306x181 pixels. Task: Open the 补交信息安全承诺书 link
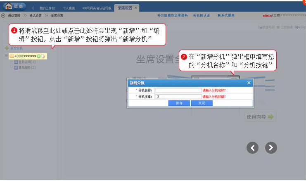pyautogui.click(x=172, y=15)
